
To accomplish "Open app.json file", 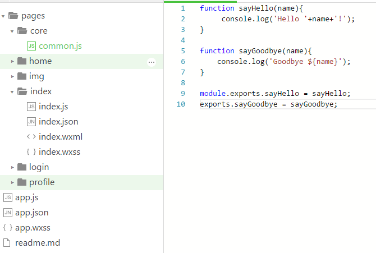I will click(x=31, y=213).
